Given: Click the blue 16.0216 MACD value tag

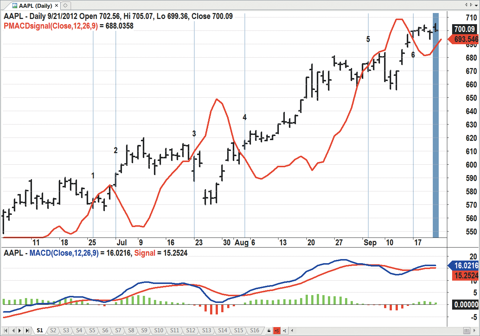Looking at the screenshot, I should pyautogui.click(x=463, y=266).
